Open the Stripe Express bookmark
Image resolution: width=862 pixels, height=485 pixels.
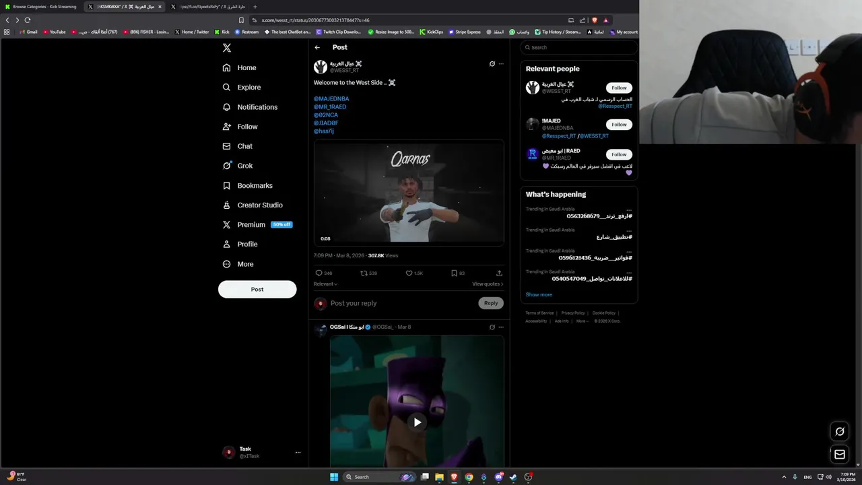click(x=465, y=32)
